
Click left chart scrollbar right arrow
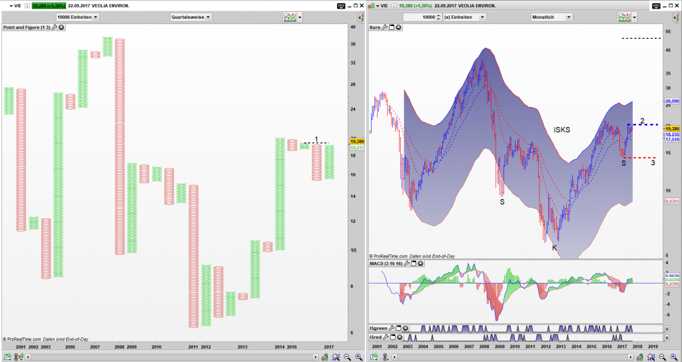(x=315, y=357)
